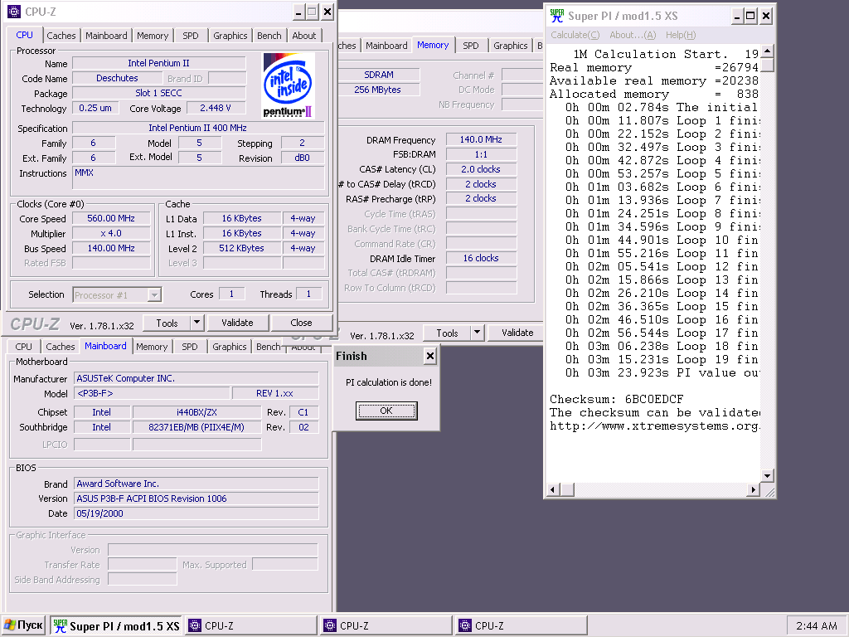Open About menu in Super PI
The width and height of the screenshot is (849, 637).
coord(633,35)
